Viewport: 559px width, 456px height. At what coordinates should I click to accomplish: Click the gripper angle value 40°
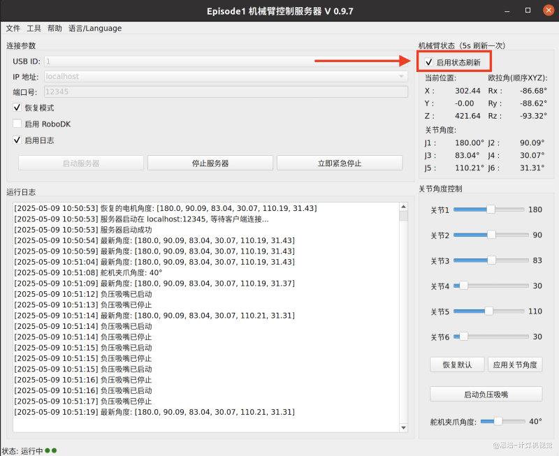click(535, 422)
